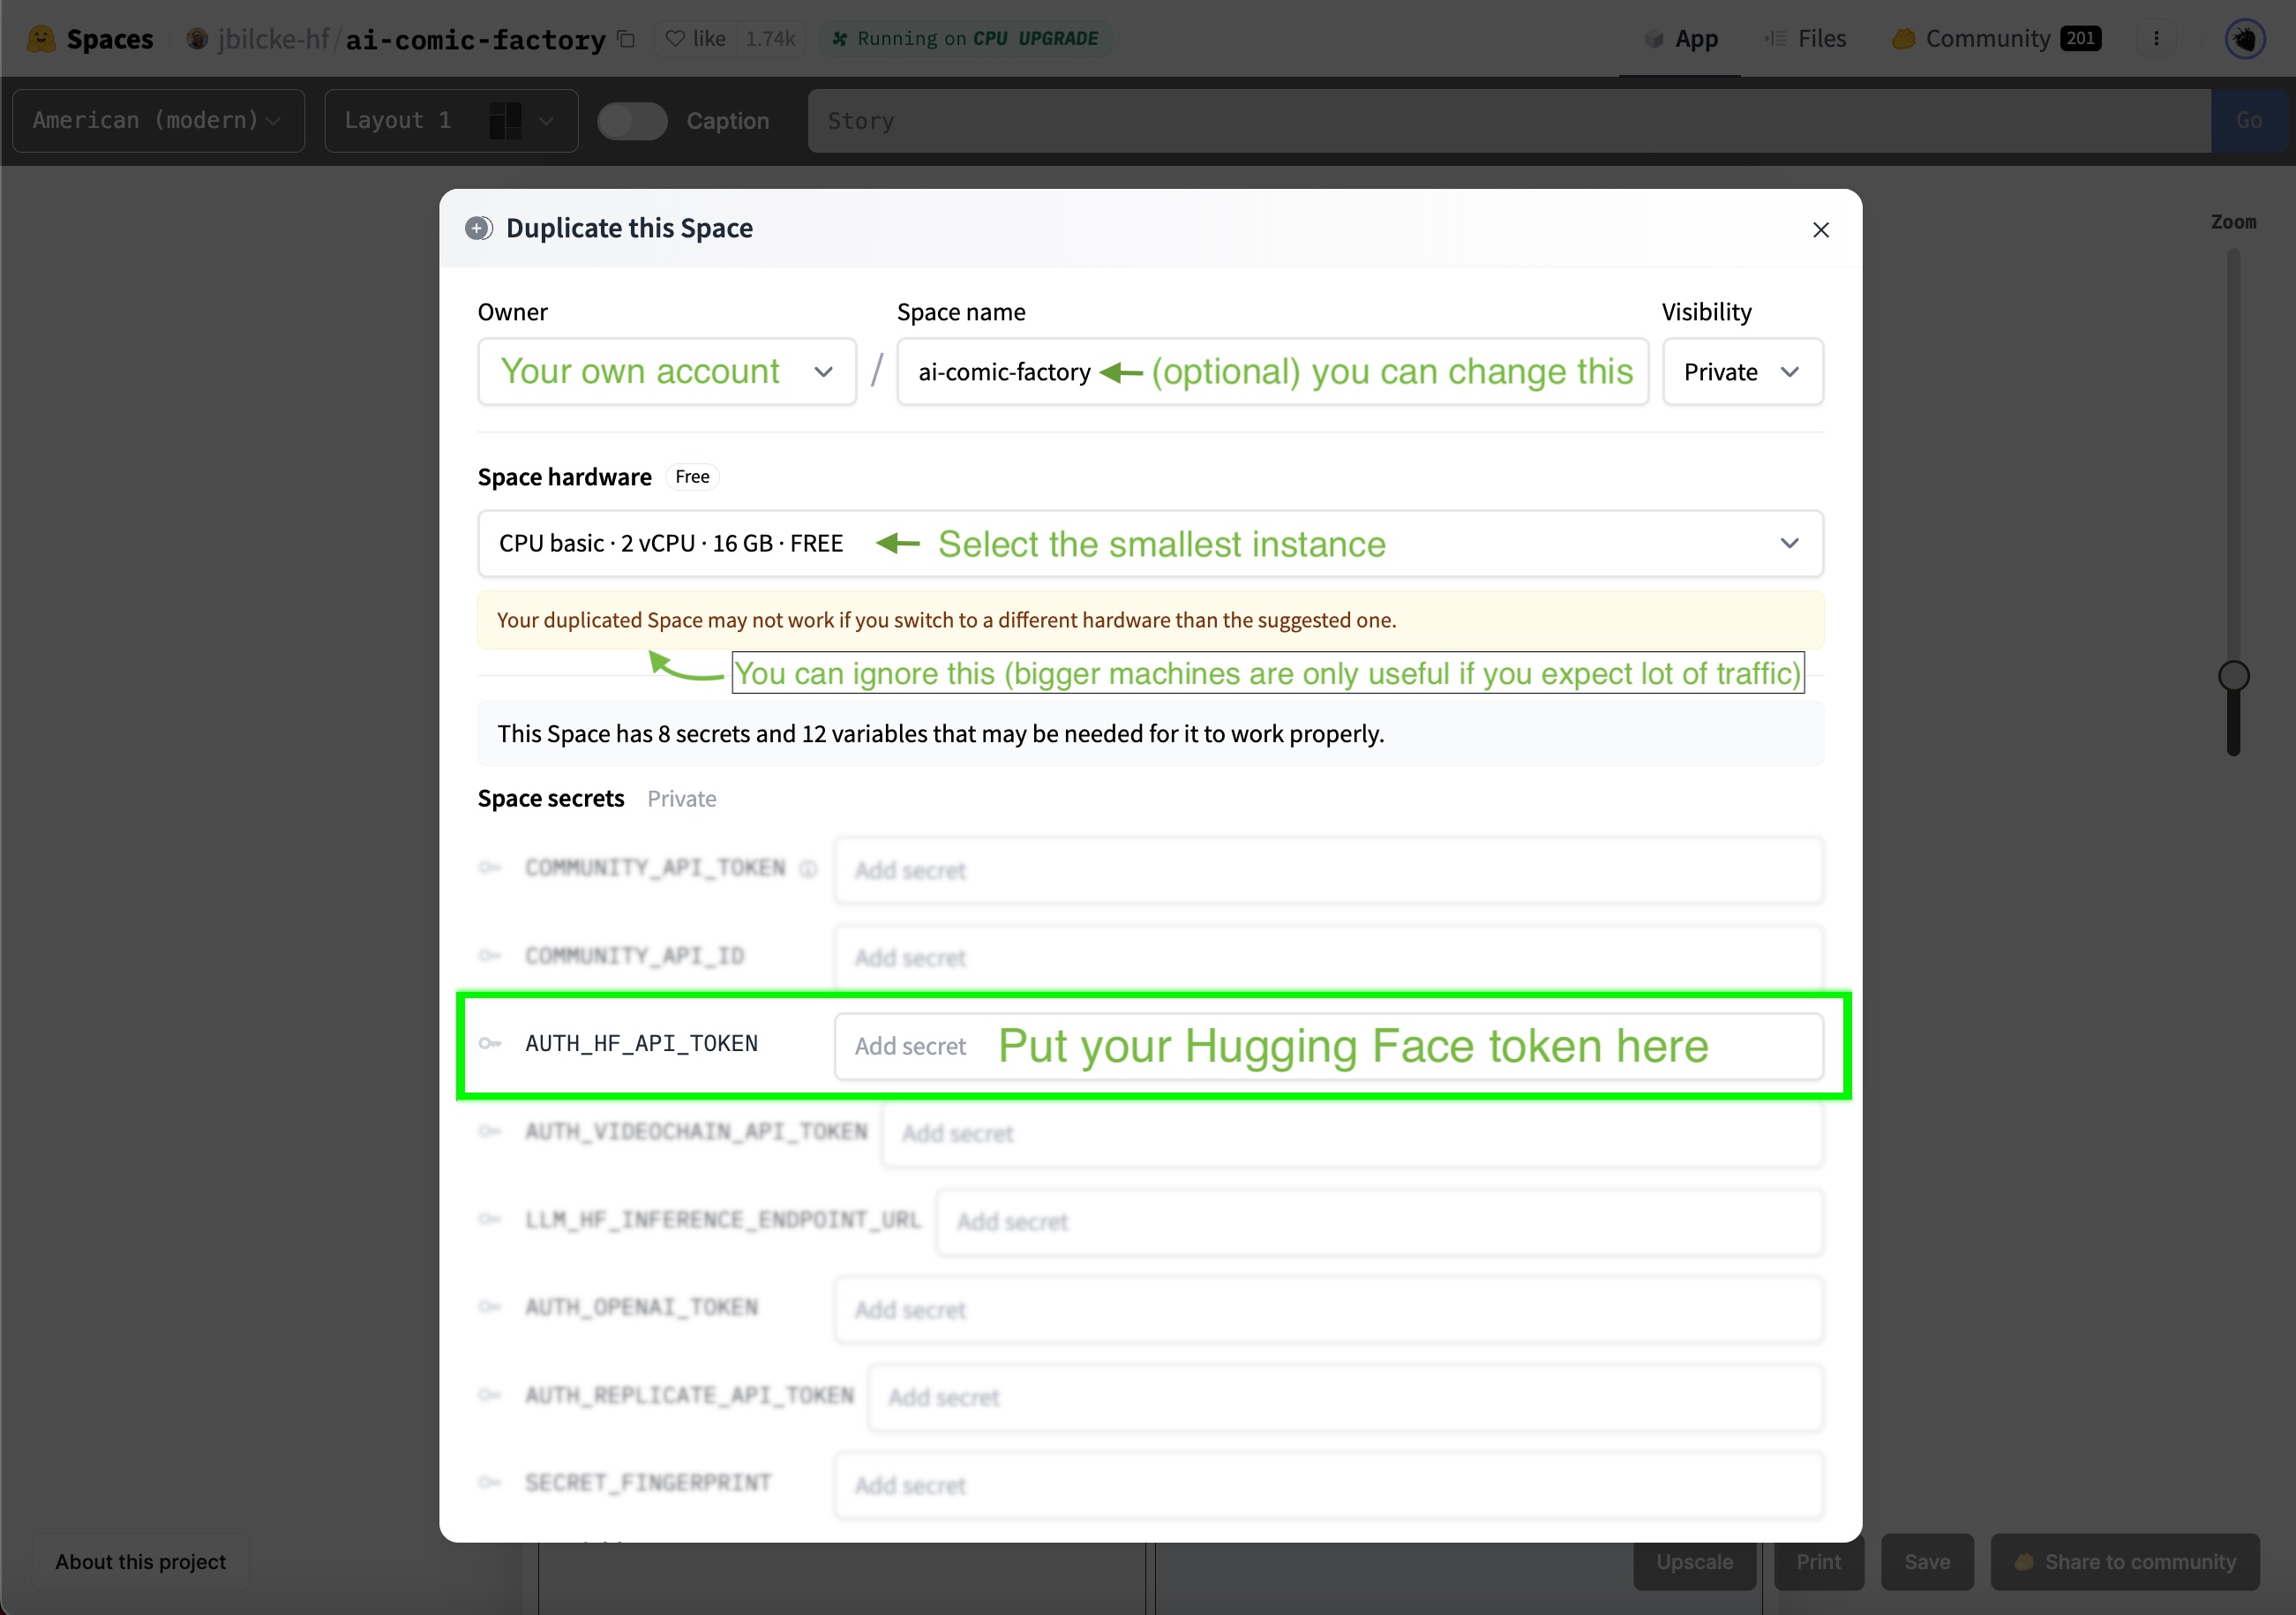
Task: Toggle the Caption switch
Action: pyautogui.click(x=633, y=121)
